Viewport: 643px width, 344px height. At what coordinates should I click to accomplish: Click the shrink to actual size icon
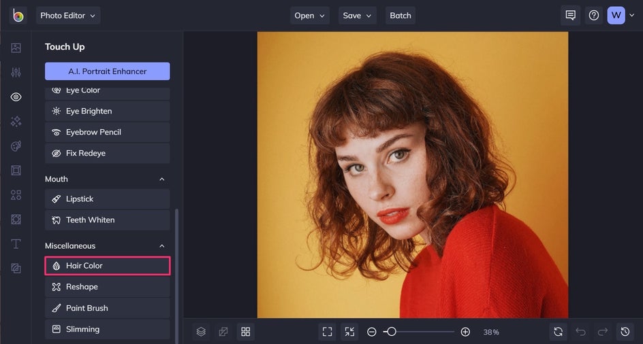349,332
